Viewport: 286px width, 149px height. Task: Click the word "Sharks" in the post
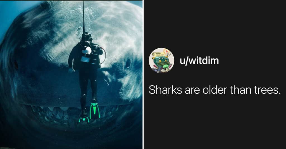point(165,90)
